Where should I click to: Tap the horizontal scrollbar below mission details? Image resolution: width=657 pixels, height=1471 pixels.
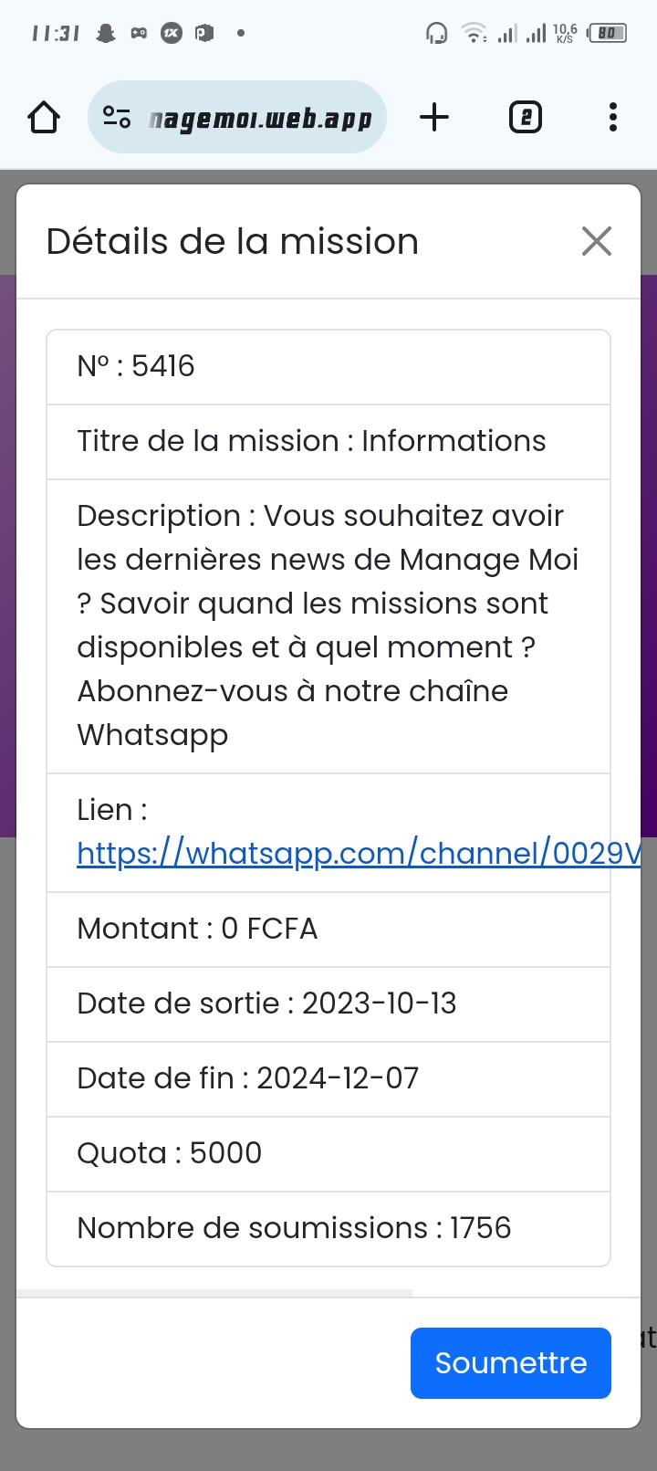point(214,1292)
